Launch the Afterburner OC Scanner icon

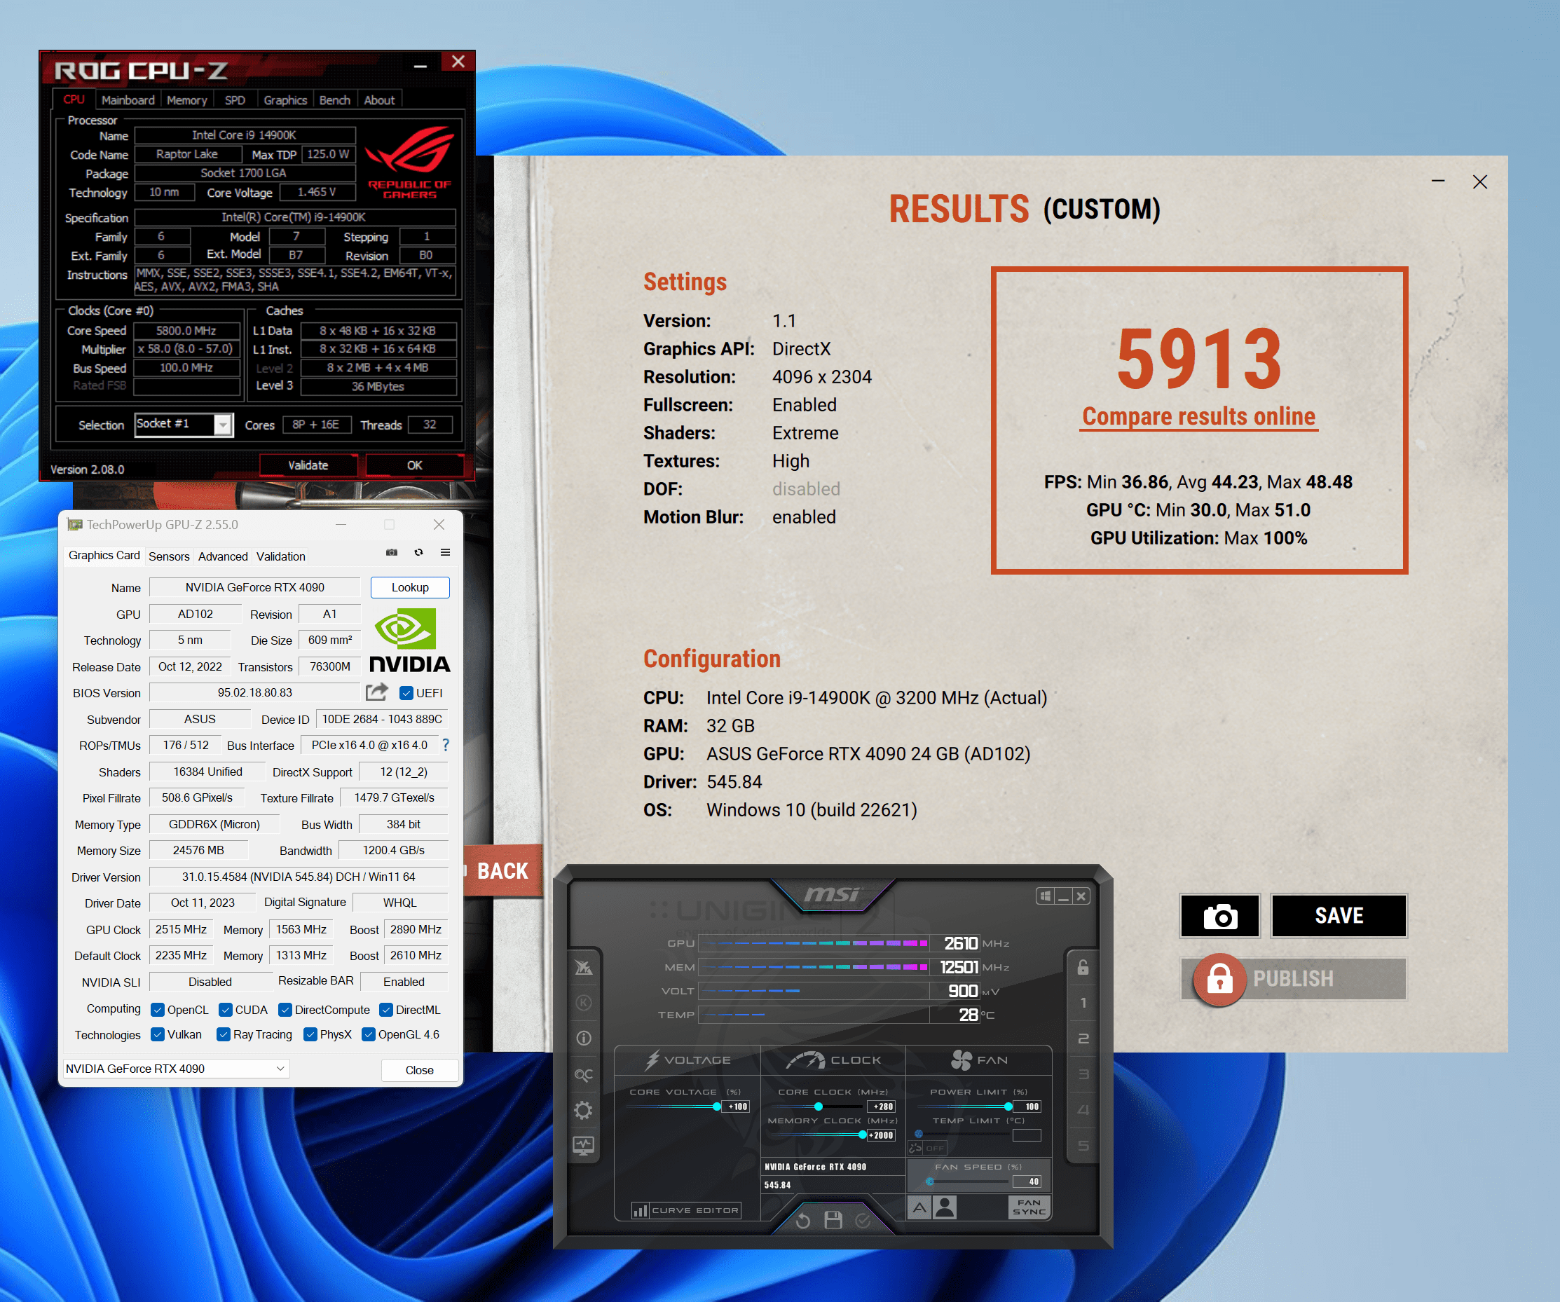[584, 1075]
